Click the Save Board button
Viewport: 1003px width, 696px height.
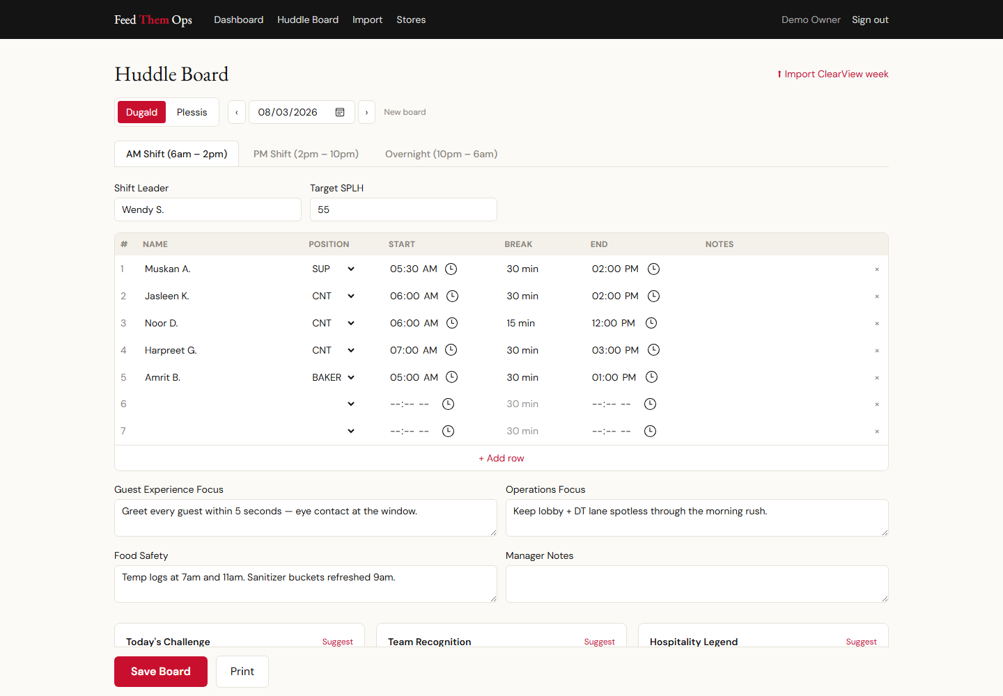(161, 672)
